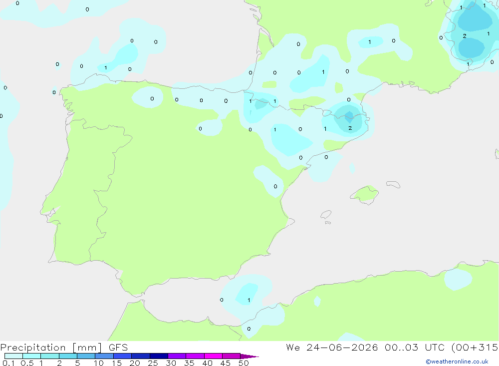Click the 'GFS' model label
Image resolution: width=499 pixels, height=366 pixels.
click(x=118, y=347)
